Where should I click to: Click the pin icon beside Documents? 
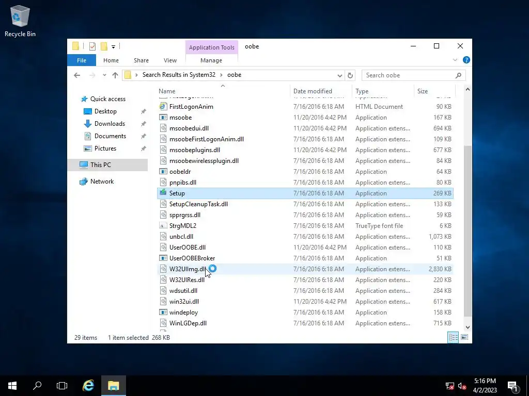[144, 136]
